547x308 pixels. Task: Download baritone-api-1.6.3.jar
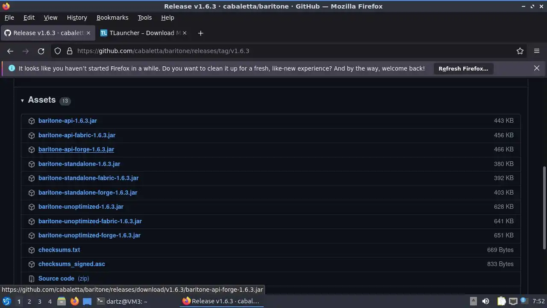click(x=68, y=121)
